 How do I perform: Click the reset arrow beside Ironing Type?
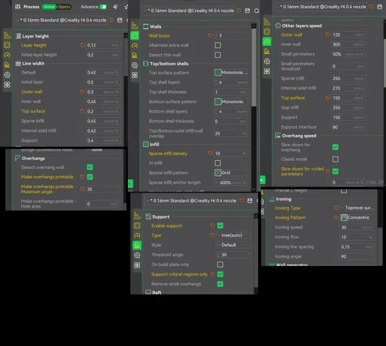(x=336, y=208)
